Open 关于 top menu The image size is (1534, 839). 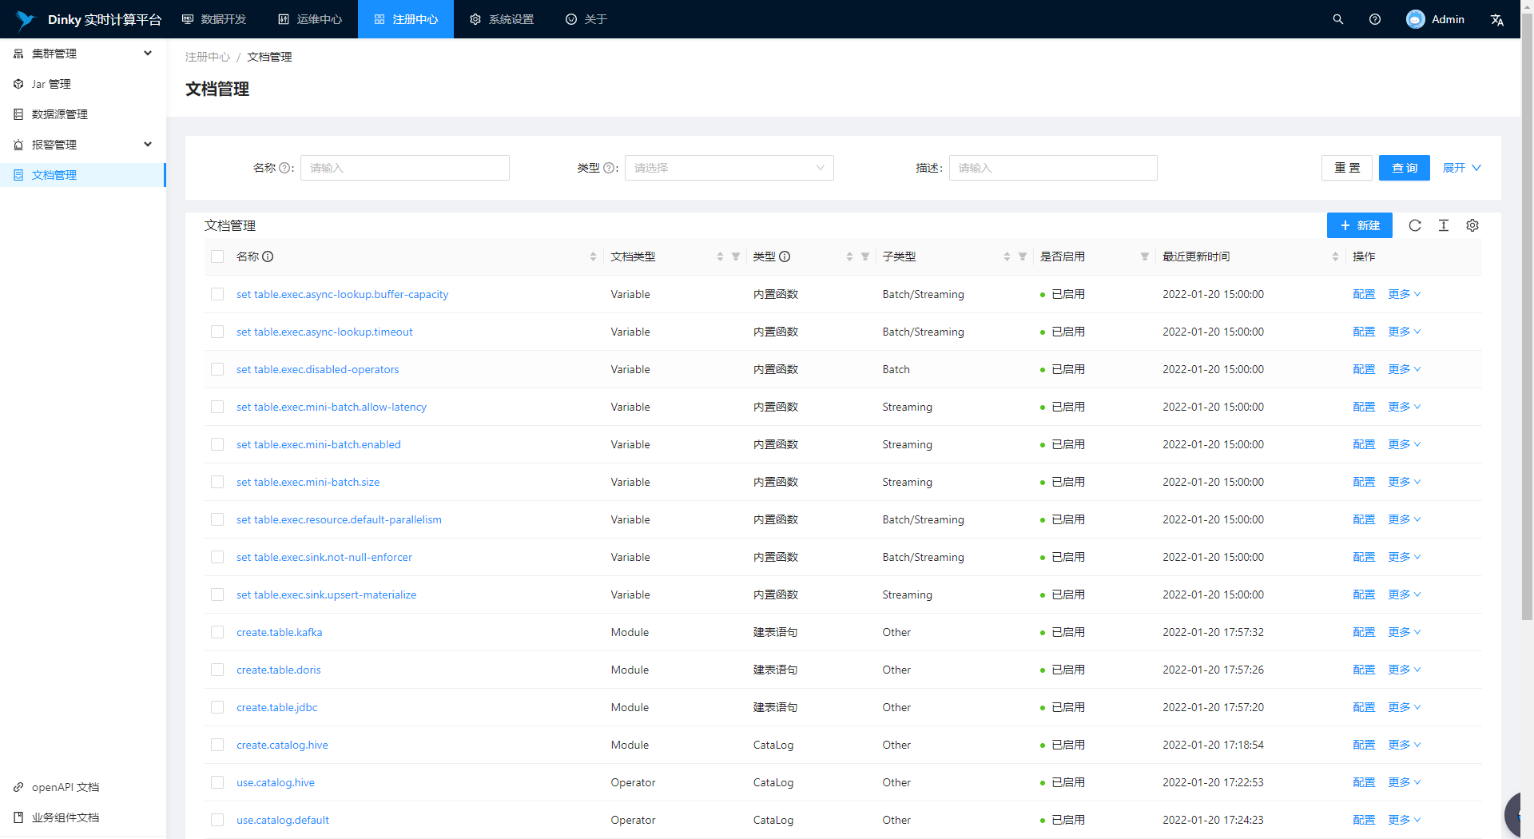tap(586, 19)
